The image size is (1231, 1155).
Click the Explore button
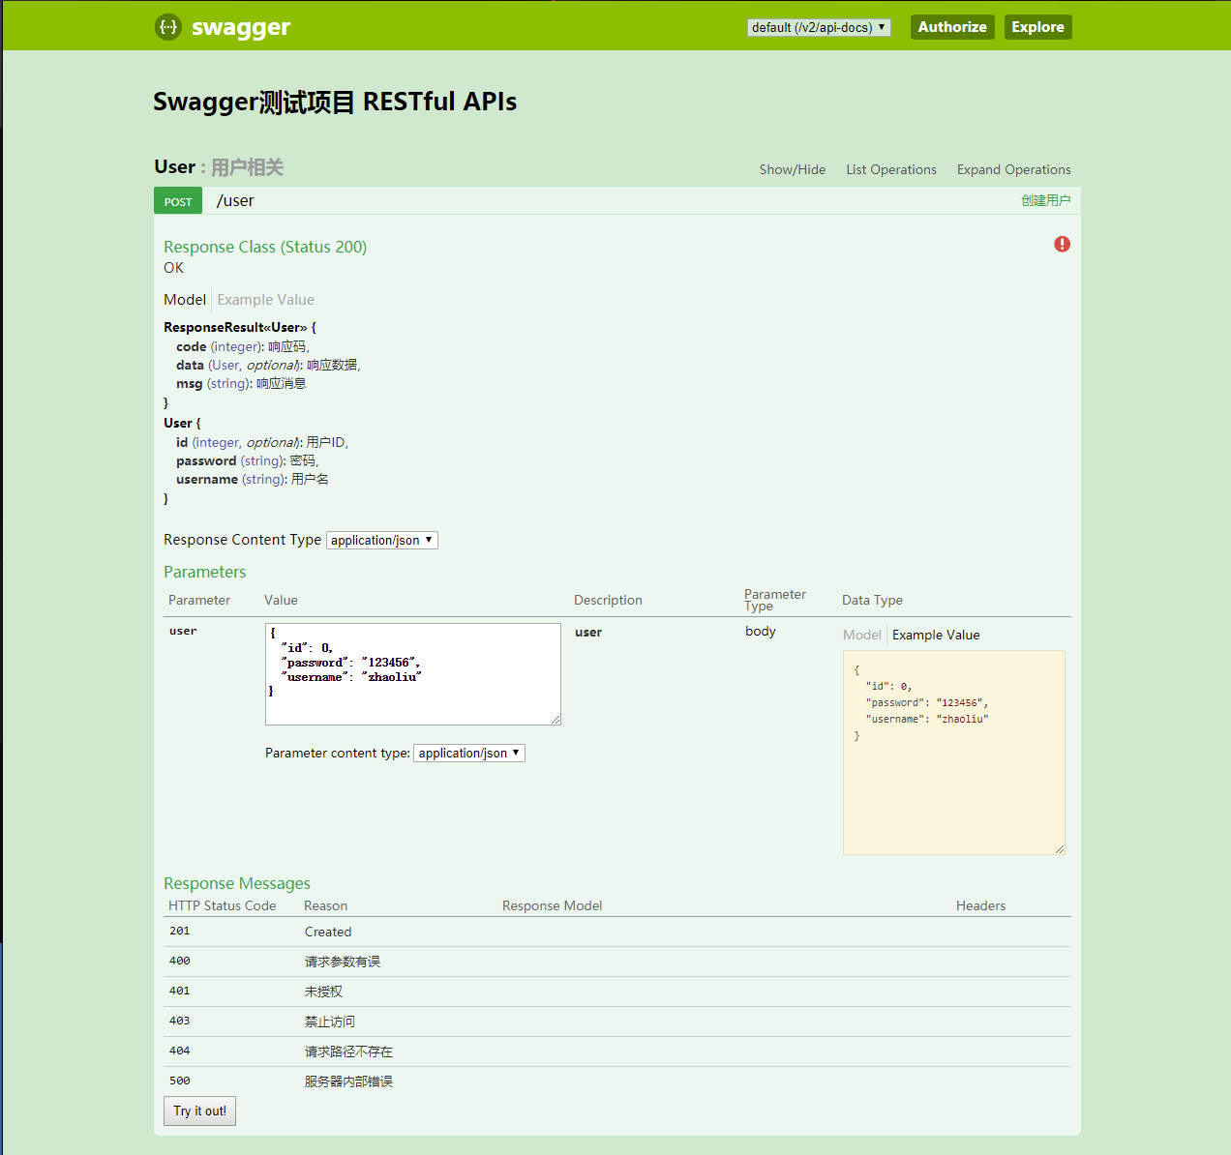[1037, 27]
